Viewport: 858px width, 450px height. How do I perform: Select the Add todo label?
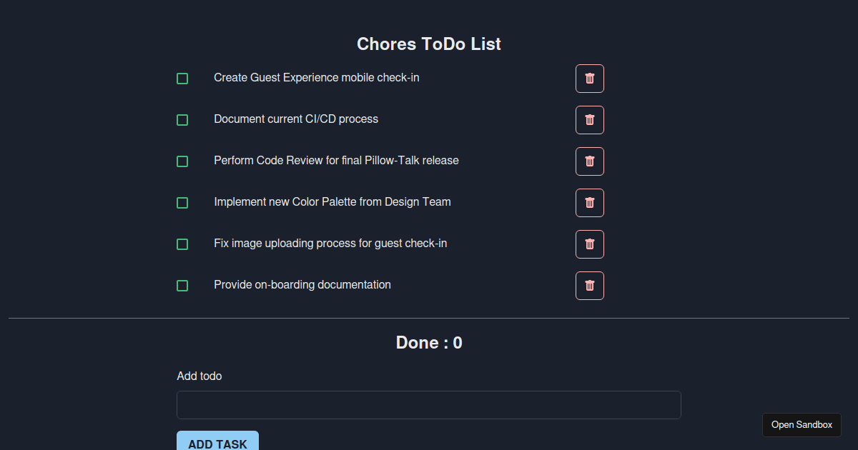click(x=199, y=376)
